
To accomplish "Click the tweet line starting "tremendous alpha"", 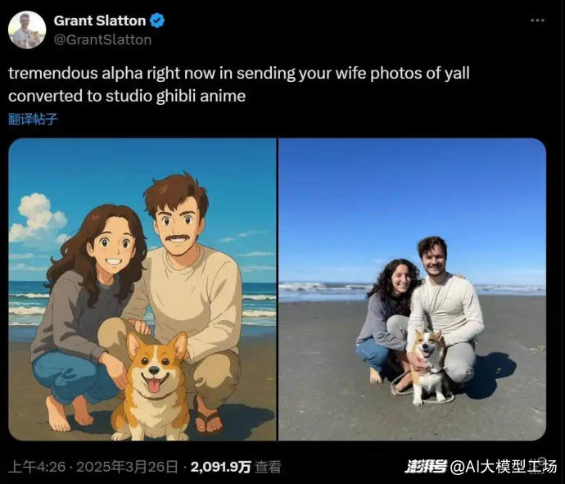I will (239, 73).
